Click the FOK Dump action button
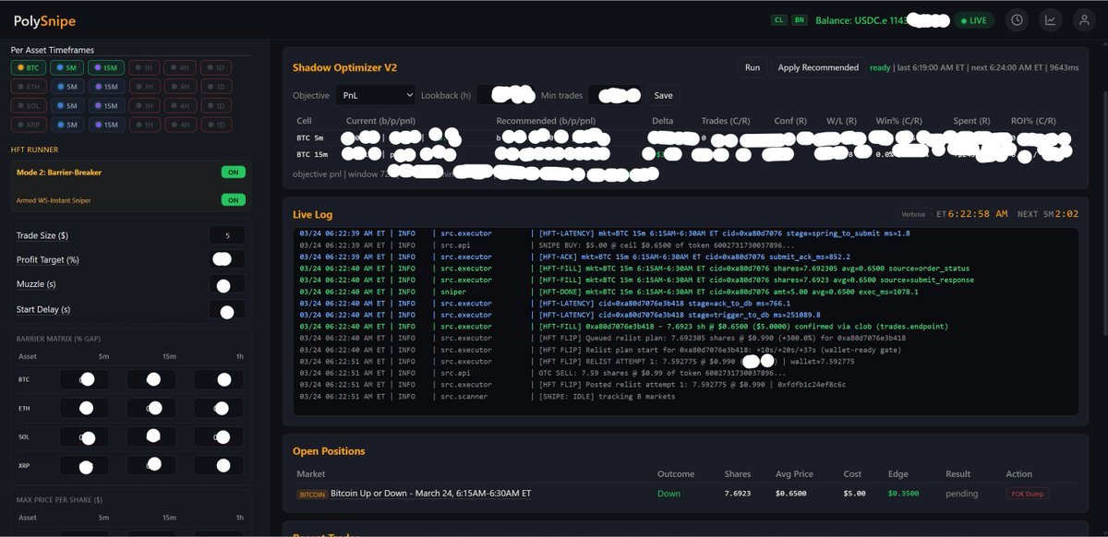 coord(1028,494)
